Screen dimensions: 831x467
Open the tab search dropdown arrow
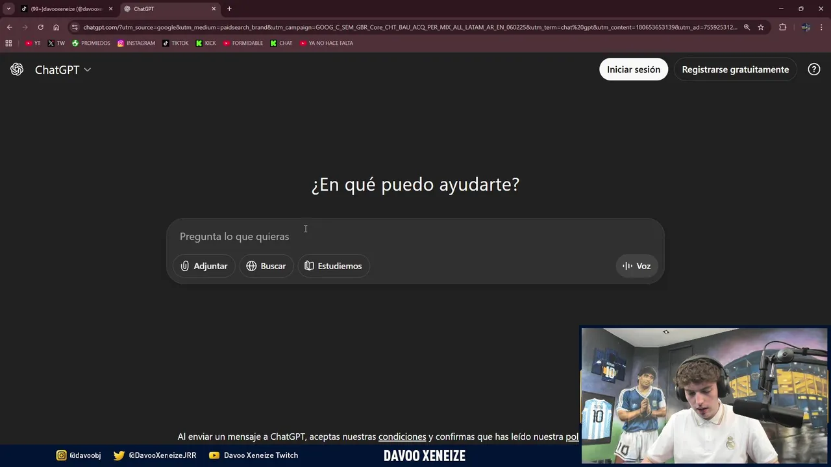(x=8, y=8)
